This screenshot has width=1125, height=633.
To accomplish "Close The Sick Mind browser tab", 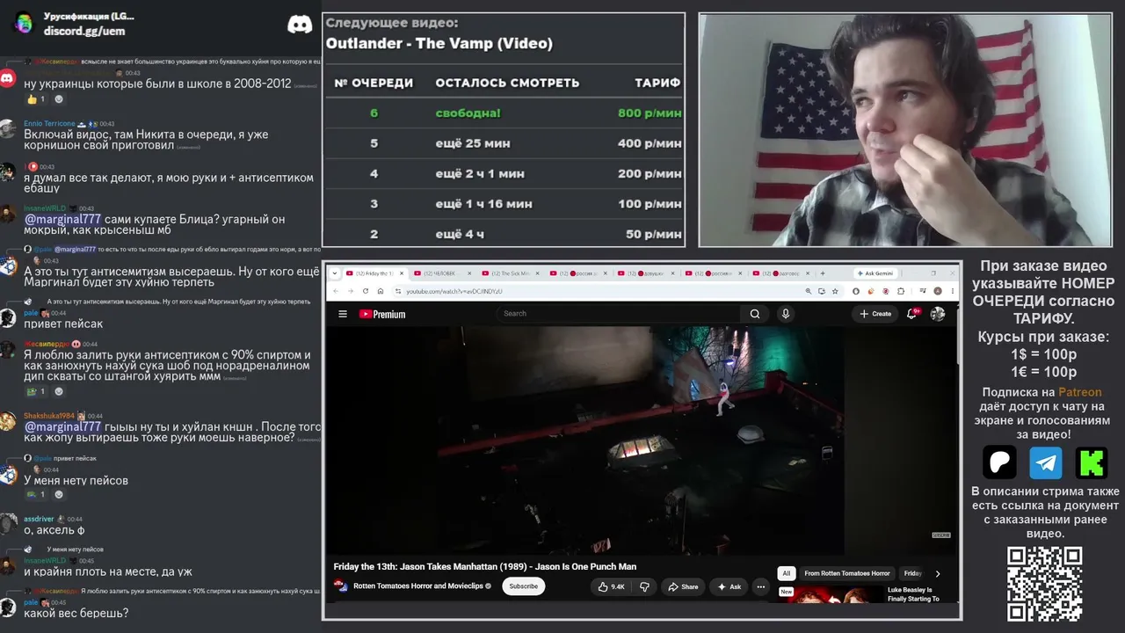I will [538, 273].
